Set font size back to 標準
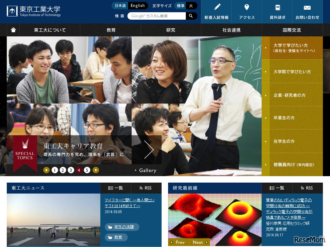 181,5
